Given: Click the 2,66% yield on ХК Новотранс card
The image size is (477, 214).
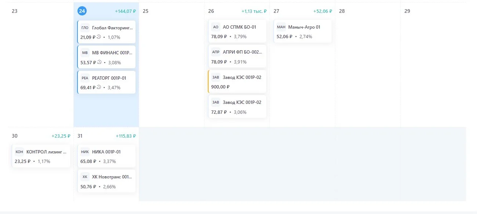Looking at the screenshot, I should pyautogui.click(x=109, y=186).
